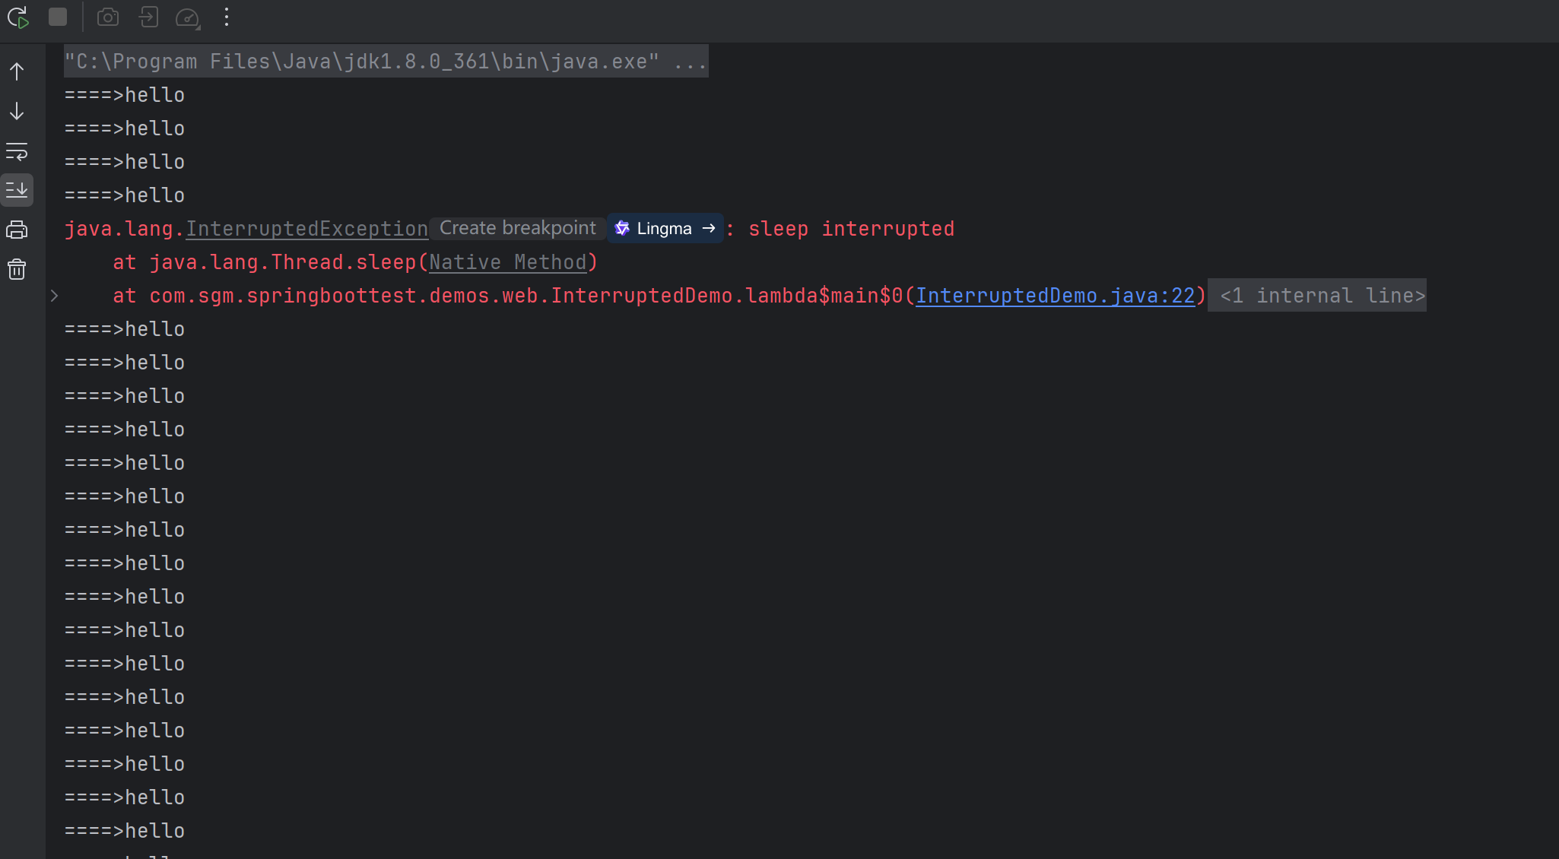Viewport: 1559px width, 859px height.
Task: Click the Print console output icon
Action: point(17,230)
